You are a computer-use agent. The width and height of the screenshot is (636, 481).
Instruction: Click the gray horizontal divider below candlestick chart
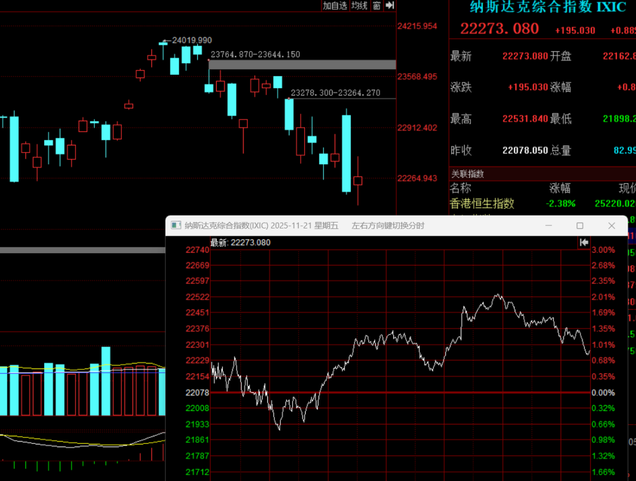tap(82, 250)
